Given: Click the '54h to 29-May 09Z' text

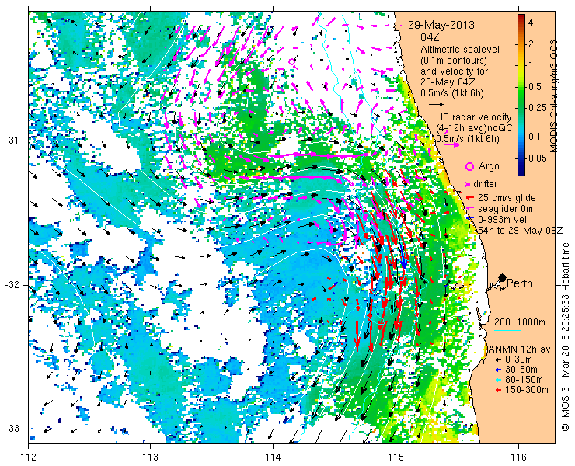Looking at the screenshot, I should 519,231.
